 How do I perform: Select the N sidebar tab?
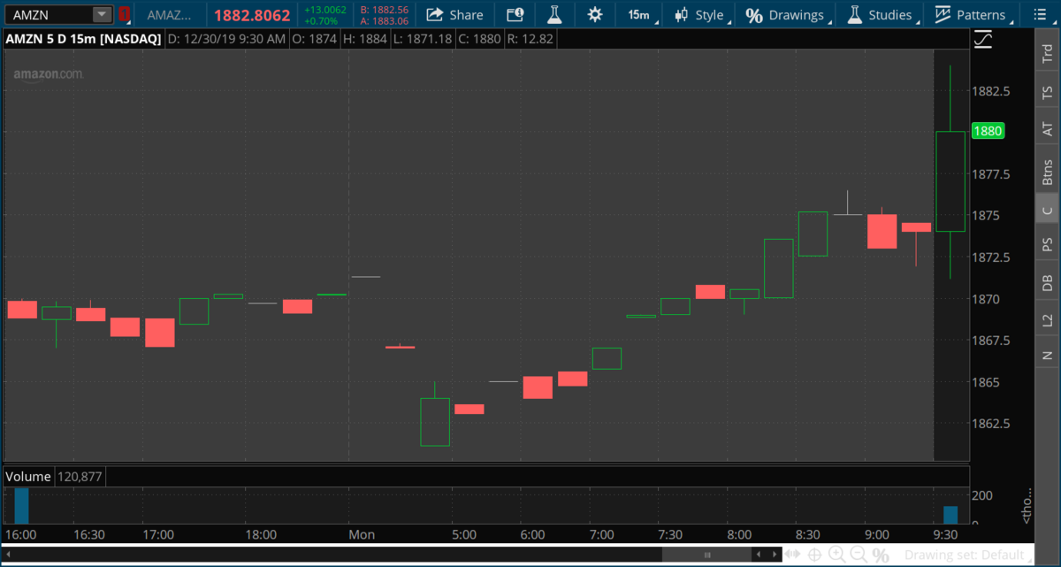1048,355
